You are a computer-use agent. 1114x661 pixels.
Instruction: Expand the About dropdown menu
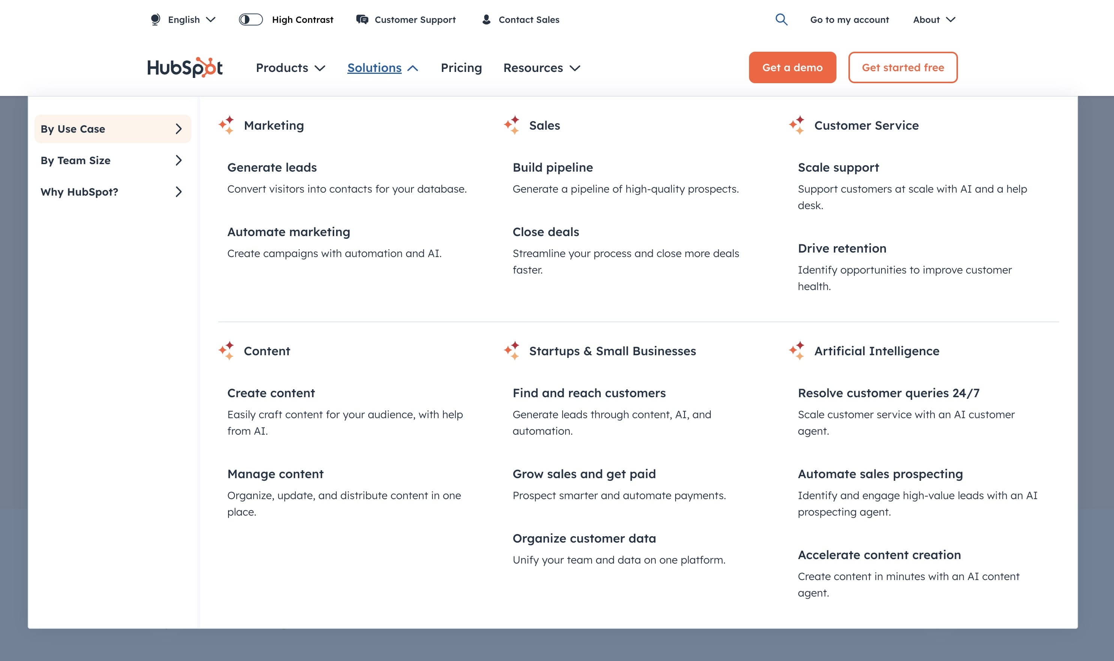coord(934,19)
